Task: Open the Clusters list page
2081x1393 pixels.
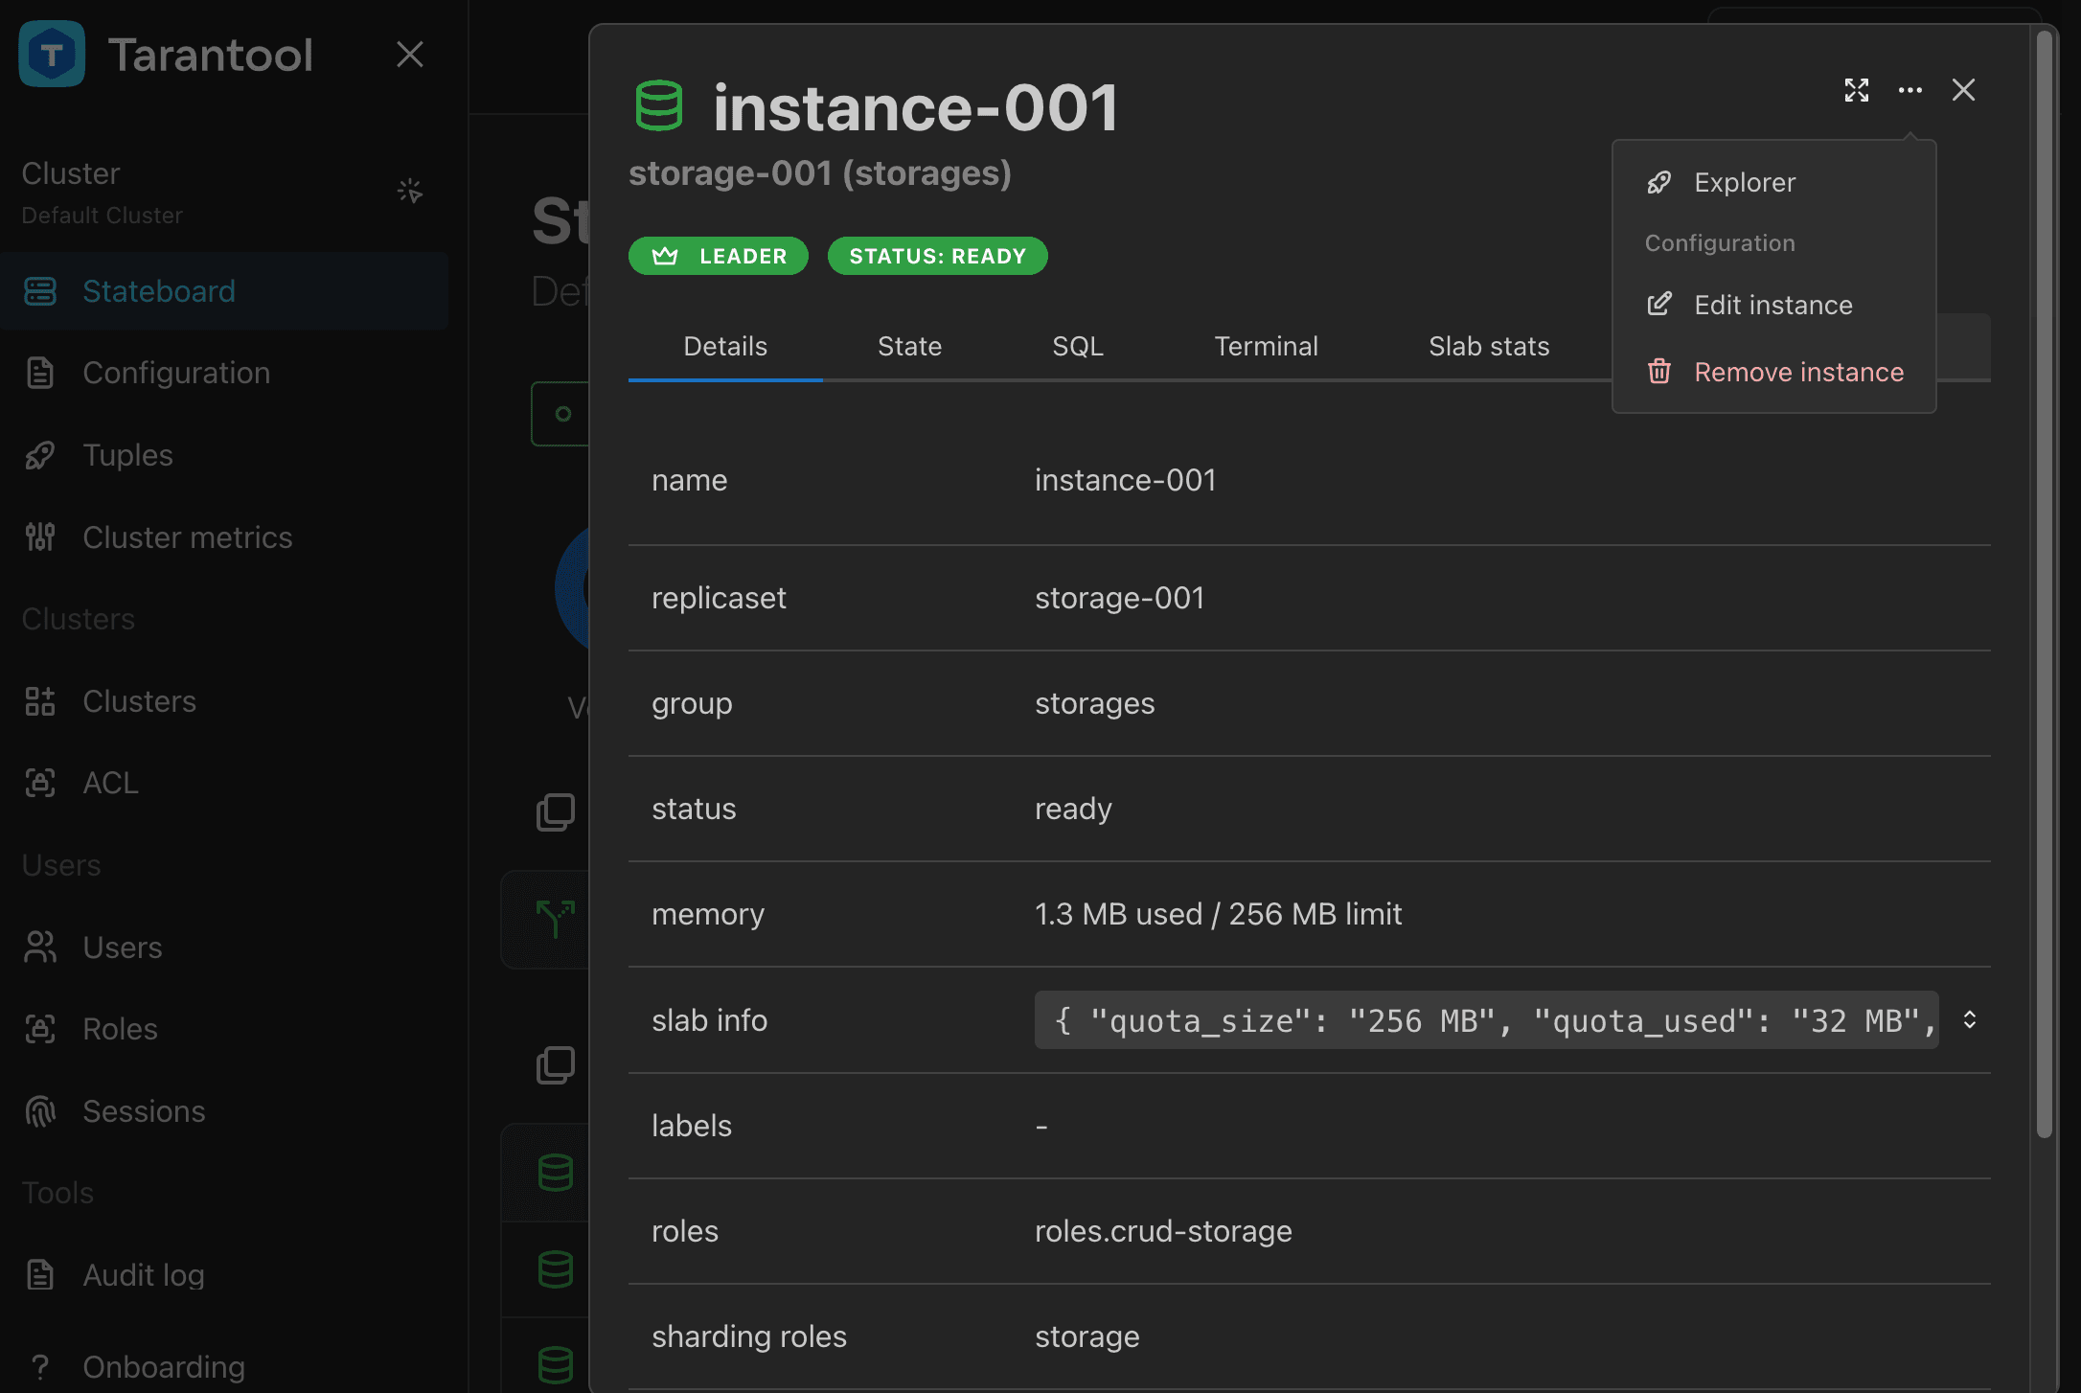Action: [224, 701]
